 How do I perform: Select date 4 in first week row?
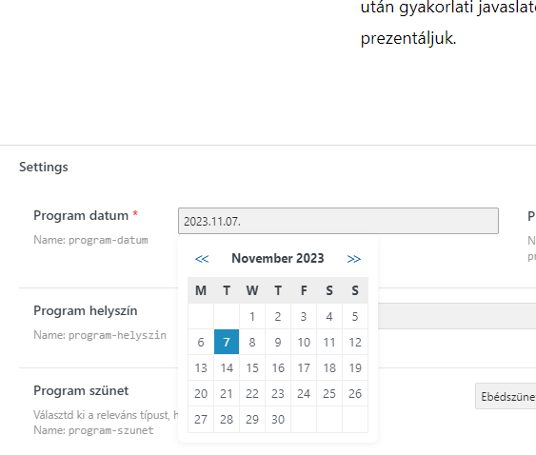click(329, 316)
